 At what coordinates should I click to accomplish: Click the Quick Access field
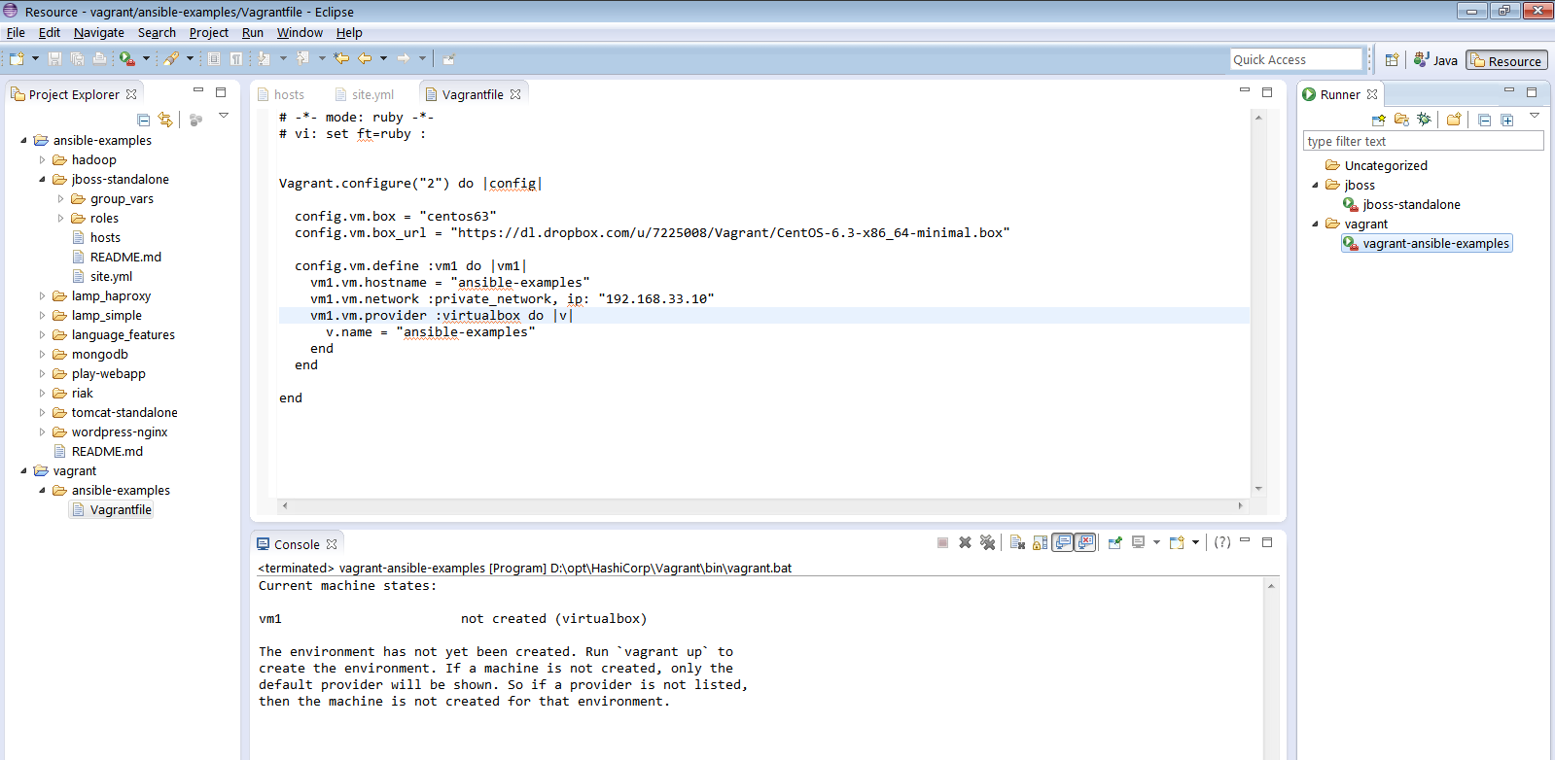[x=1295, y=59]
